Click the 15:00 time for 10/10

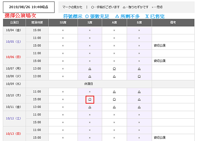click(37, 99)
